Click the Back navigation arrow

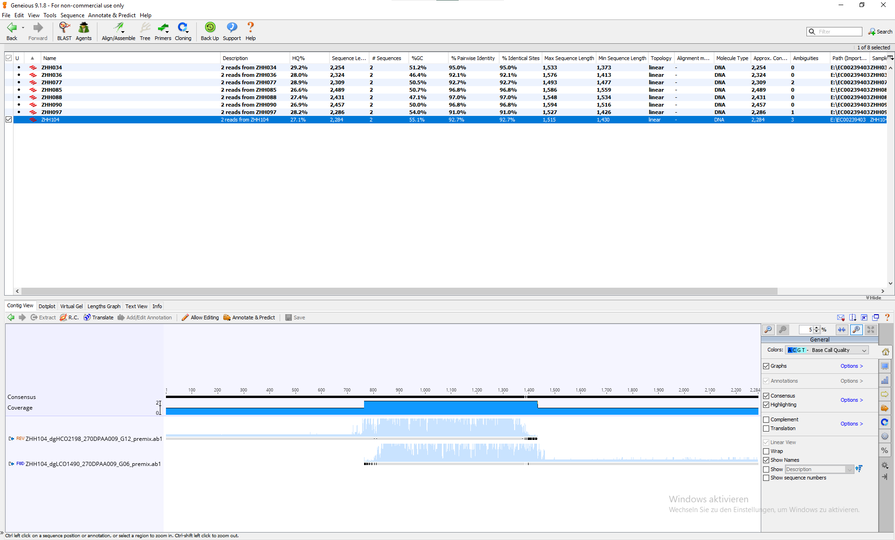pyautogui.click(x=11, y=32)
